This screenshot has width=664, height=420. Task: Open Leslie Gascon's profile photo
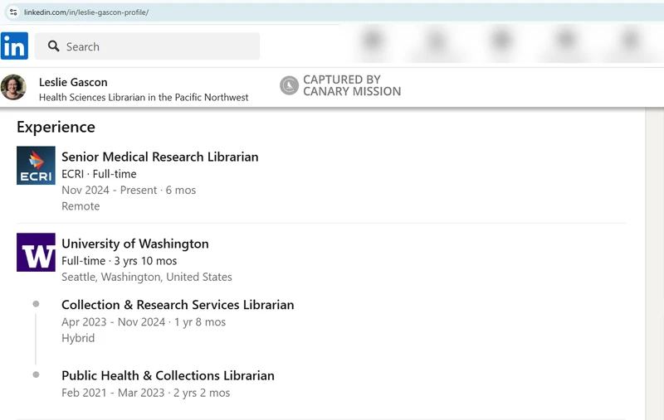point(13,87)
